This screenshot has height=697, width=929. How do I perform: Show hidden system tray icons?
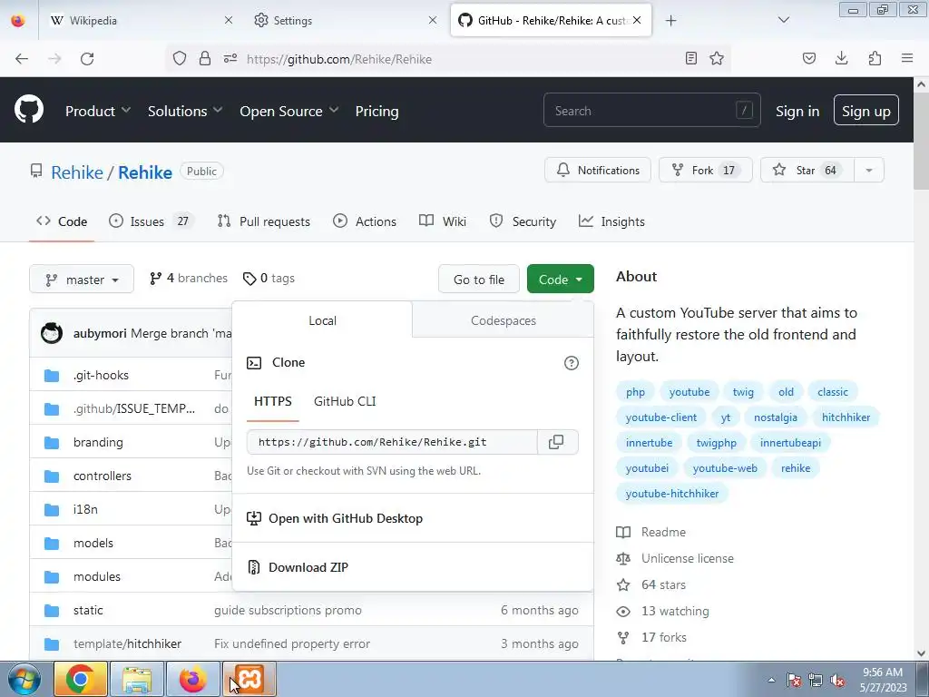[771, 681]
